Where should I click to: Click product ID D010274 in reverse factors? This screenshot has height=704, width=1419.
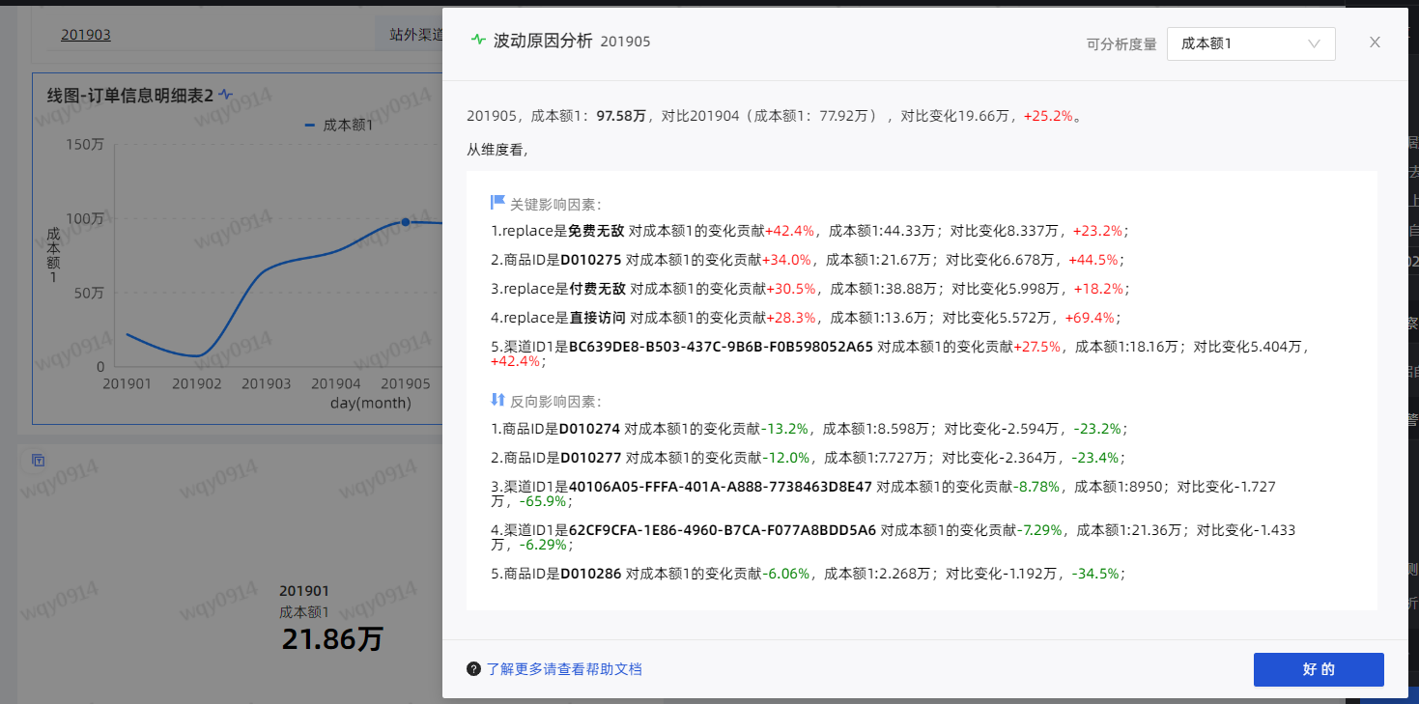[x=590, y=428]
